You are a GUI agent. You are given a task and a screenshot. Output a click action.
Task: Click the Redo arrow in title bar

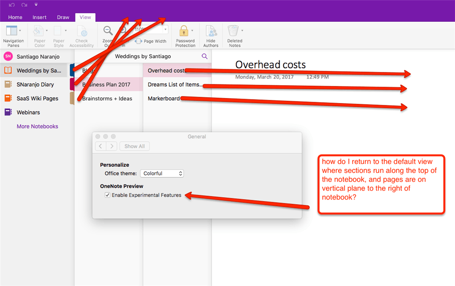(24, 4)
